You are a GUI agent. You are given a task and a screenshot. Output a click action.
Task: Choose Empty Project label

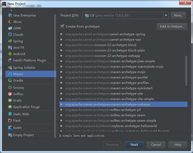(x=23, y=135)
